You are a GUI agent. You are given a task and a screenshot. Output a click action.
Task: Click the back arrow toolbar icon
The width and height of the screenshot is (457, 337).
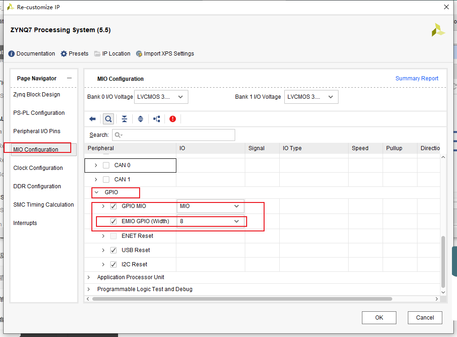92,119
